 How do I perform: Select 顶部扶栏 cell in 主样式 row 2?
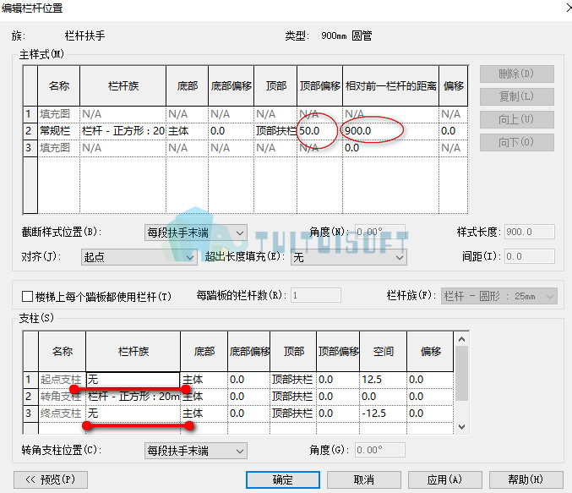tap(275, 131)
